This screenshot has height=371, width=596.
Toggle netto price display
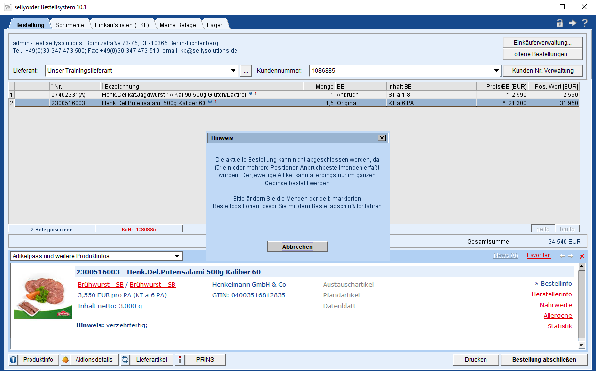click(x=543, y=229)
